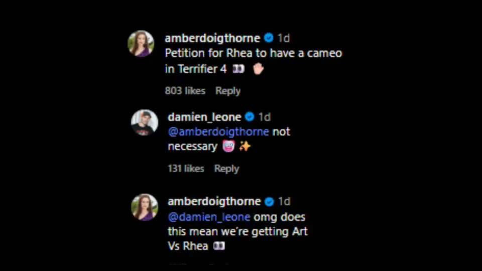
Task: View the 803 likes on the top comment
Action: (185, 91)
